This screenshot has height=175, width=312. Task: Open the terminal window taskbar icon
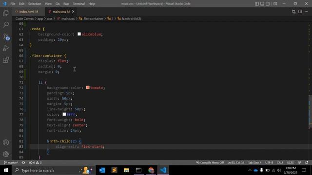click(138, 170)
